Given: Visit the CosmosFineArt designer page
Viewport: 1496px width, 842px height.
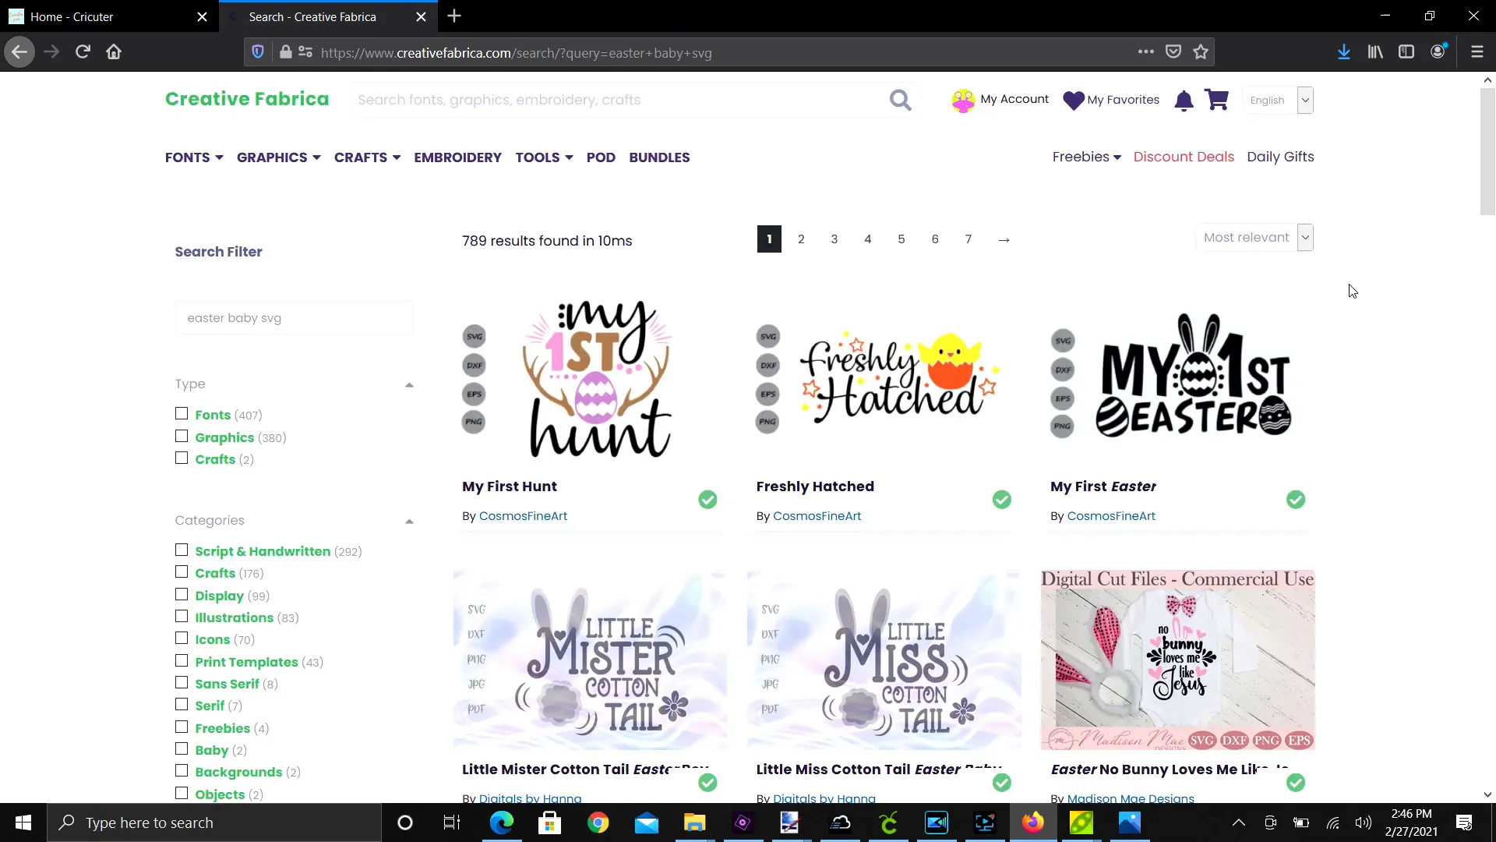Looking at the screenshot, I should point(523,515).
